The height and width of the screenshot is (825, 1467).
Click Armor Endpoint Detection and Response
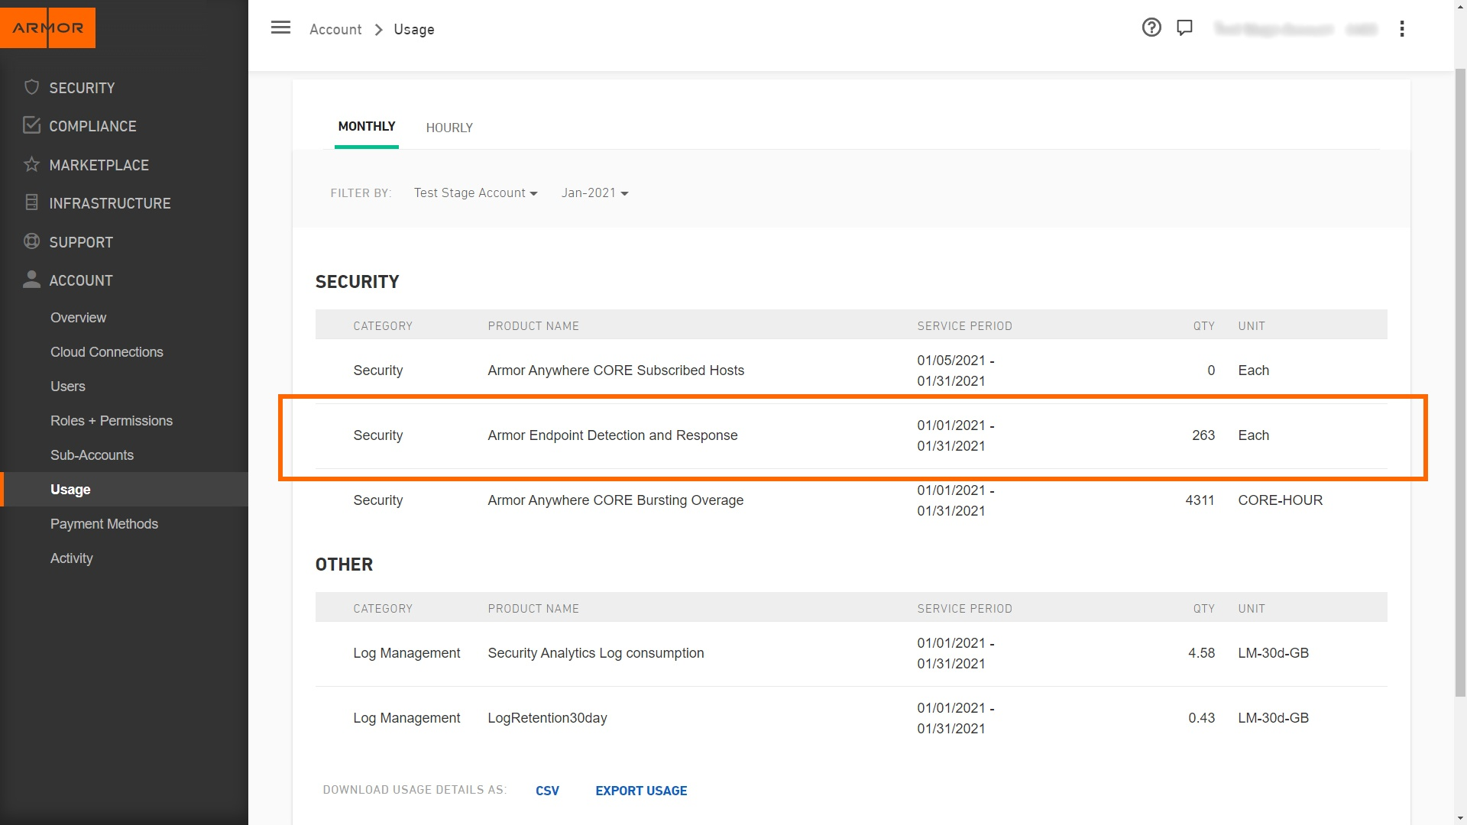[613, 435]
